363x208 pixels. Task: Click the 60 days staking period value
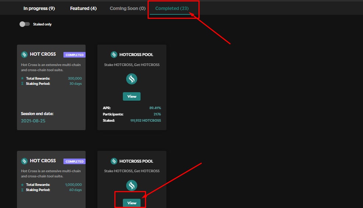[76, 190]
